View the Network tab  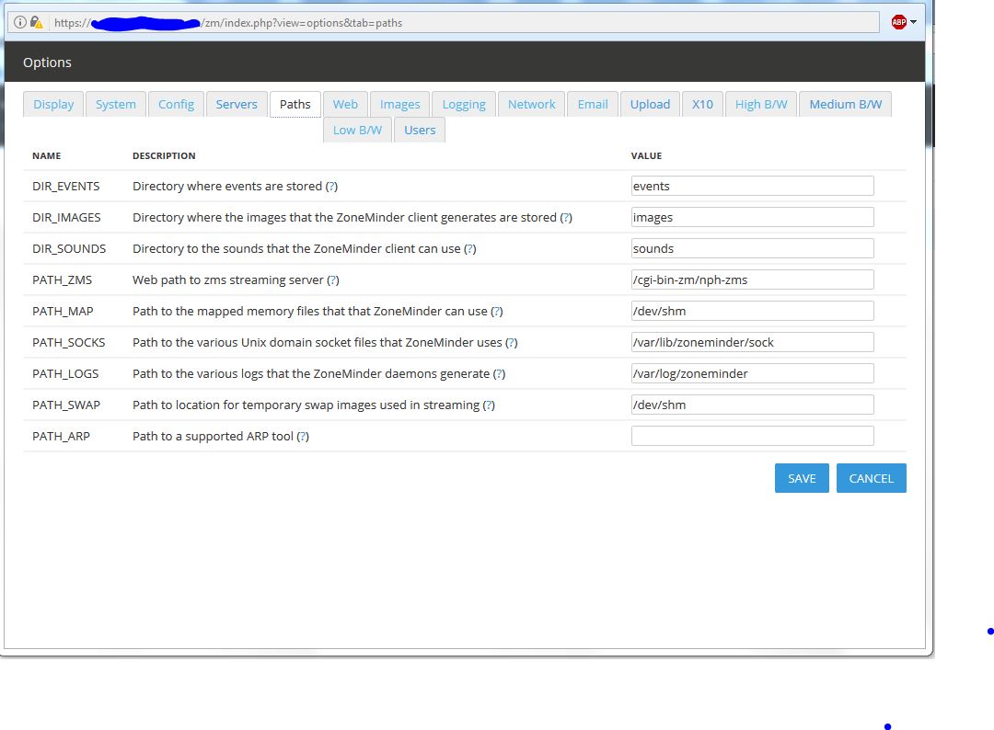[x=532, y=105]
